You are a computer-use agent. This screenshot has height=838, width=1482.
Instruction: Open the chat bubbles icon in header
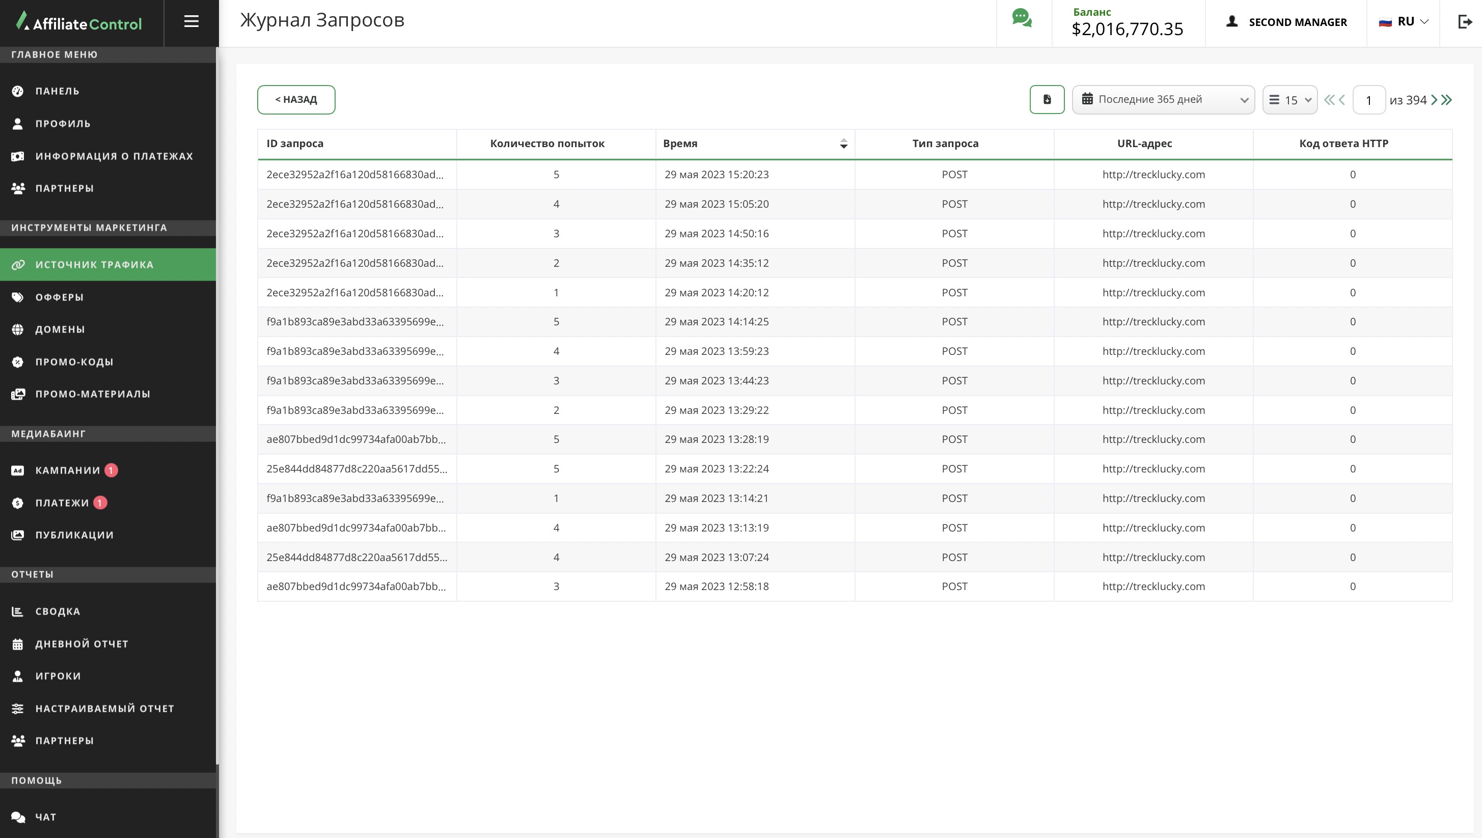coord(1022,18)
